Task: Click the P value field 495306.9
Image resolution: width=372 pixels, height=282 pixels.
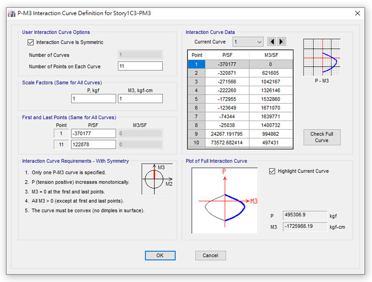Action: pos(305,215)
